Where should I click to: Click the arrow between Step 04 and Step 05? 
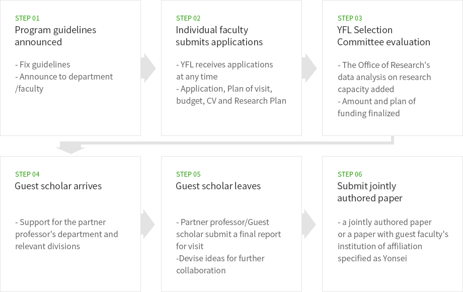148,225
